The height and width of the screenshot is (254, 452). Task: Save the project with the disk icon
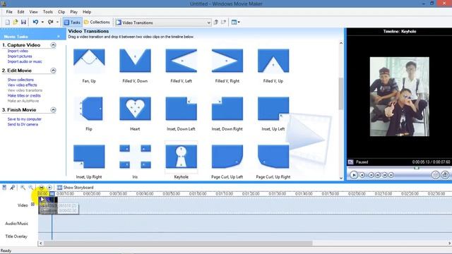pyautogui.click(x=23, y=22)
